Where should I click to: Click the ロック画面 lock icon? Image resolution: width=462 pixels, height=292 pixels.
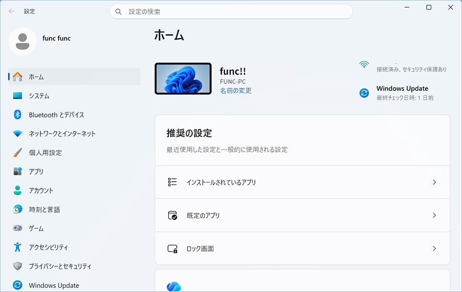tap(172, 249)
